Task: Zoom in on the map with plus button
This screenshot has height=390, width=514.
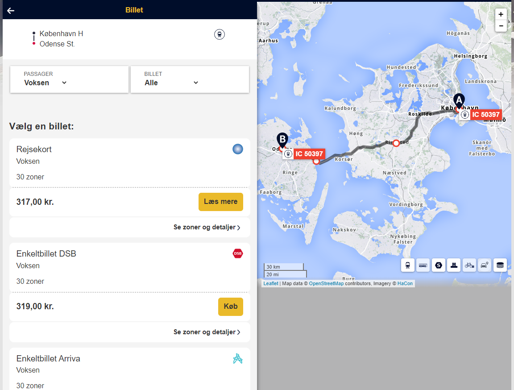Action: 501,14
